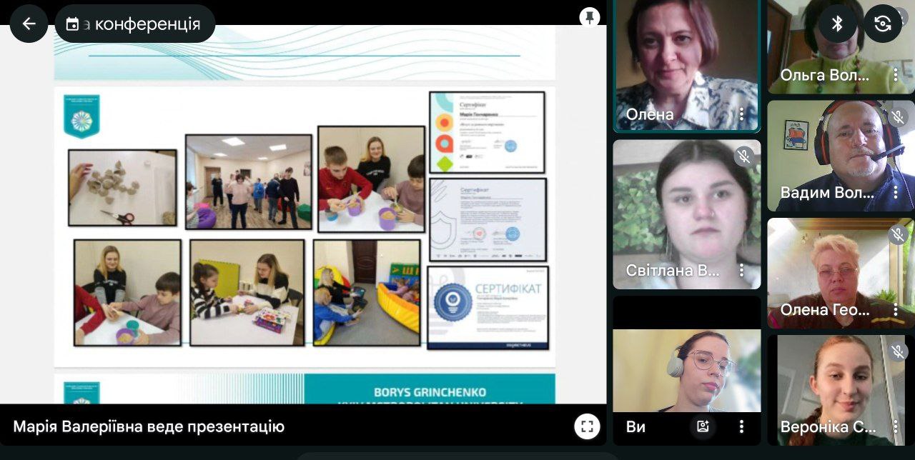Expand the presentation to full screen
915x460 pixels.
click(587, 426)
